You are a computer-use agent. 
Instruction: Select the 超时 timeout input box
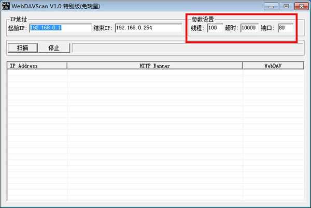[249, 28]
